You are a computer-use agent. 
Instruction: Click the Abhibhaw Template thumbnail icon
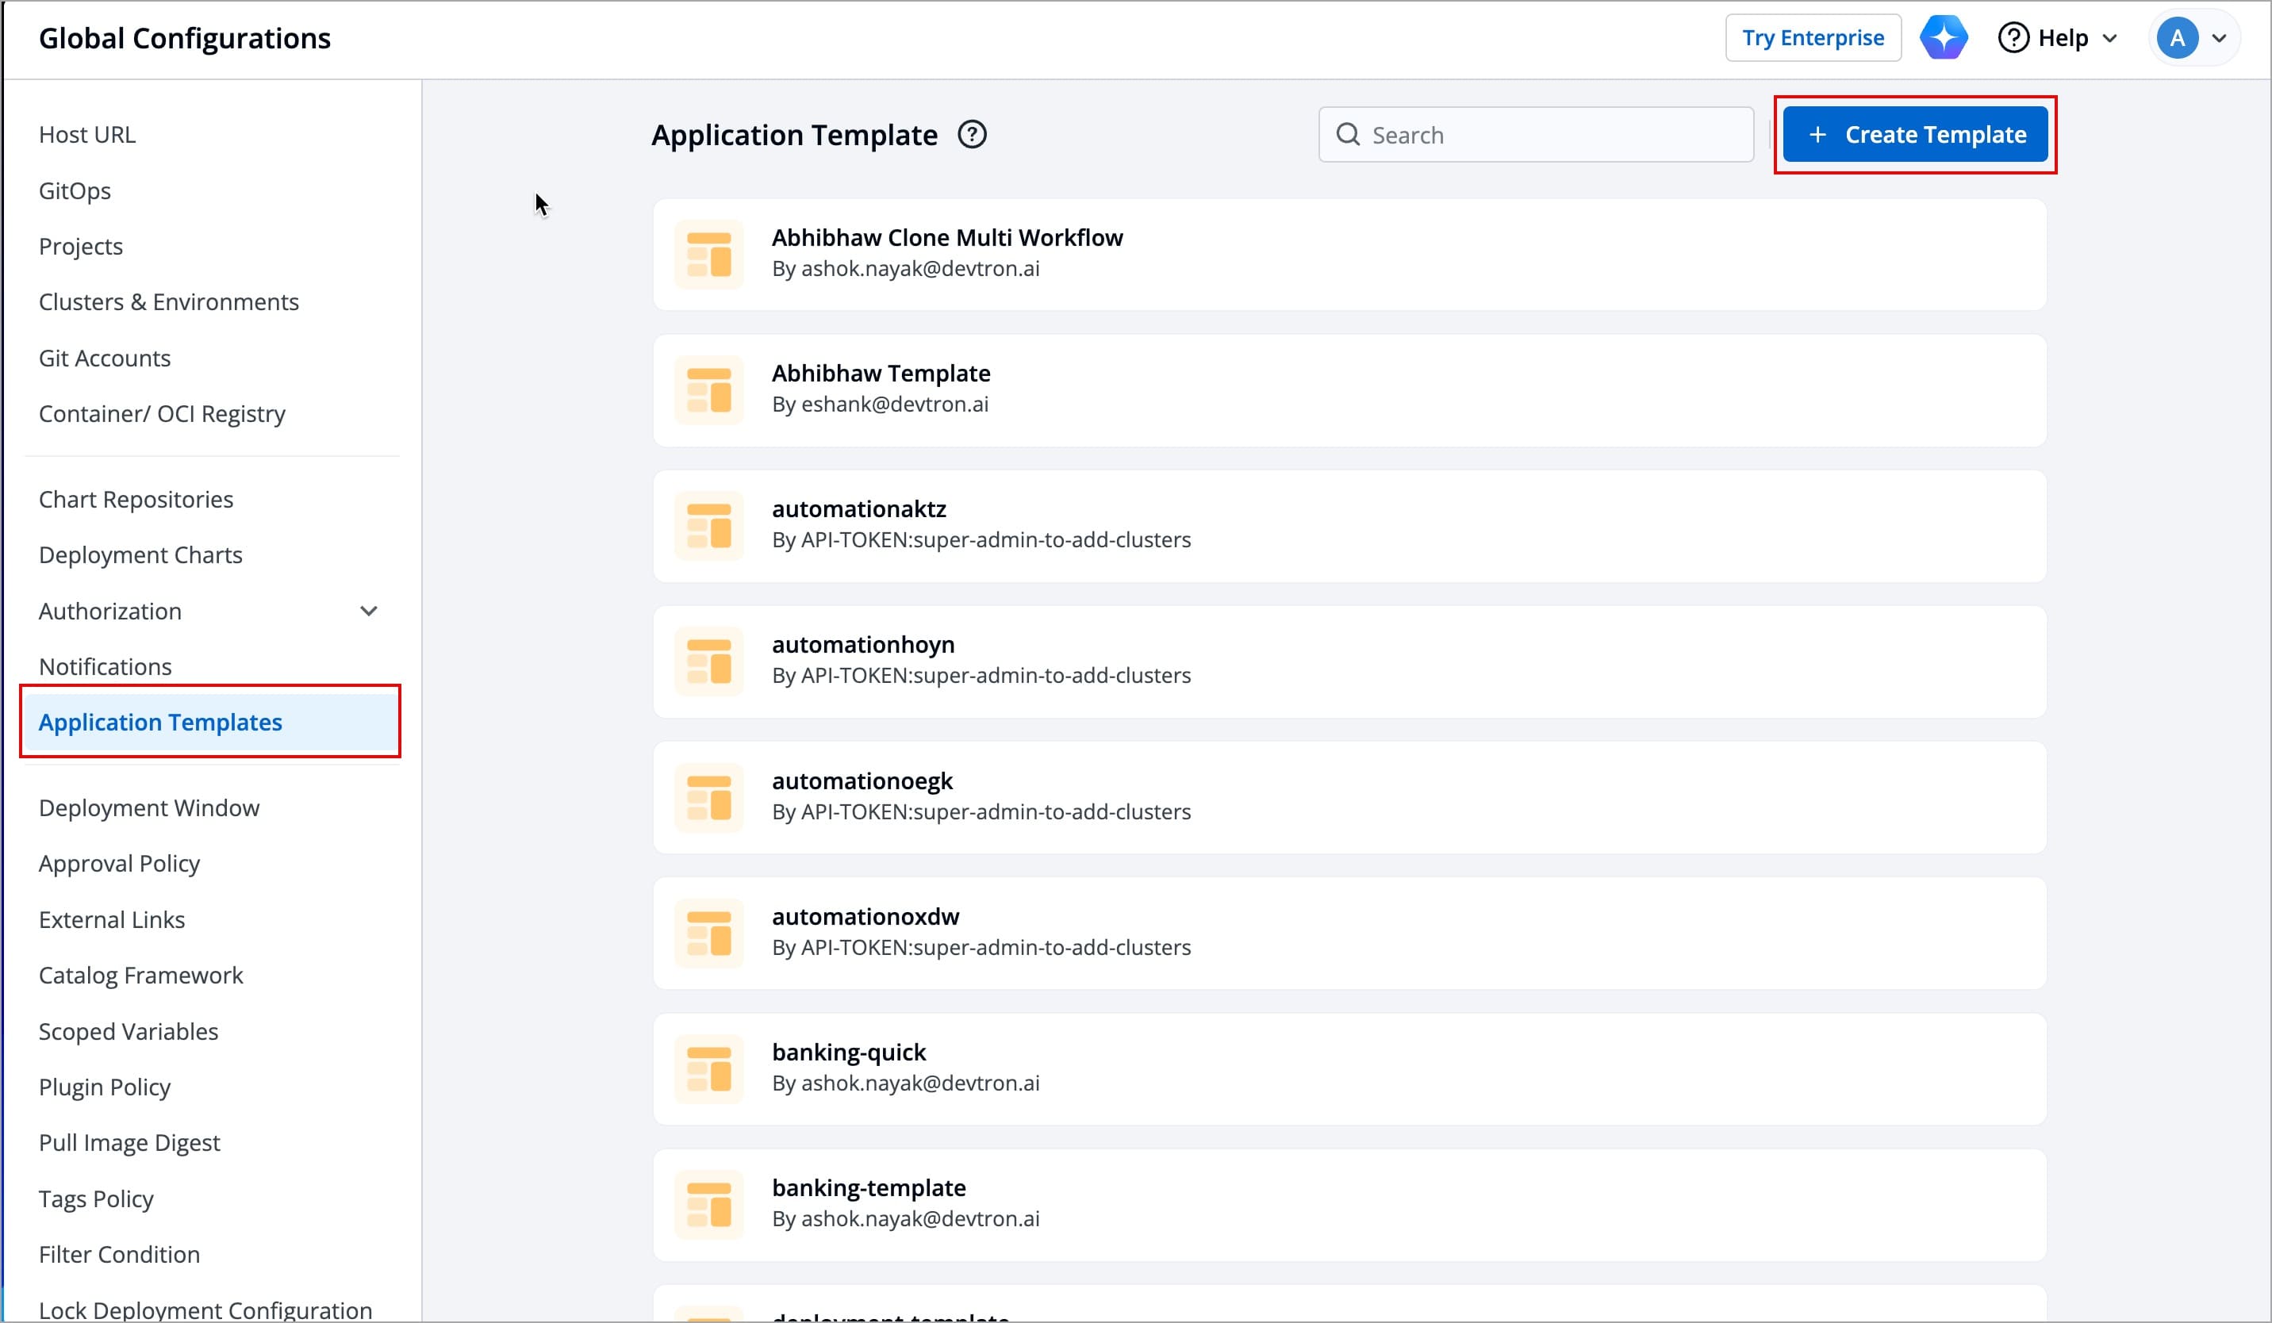click(708, 389)
